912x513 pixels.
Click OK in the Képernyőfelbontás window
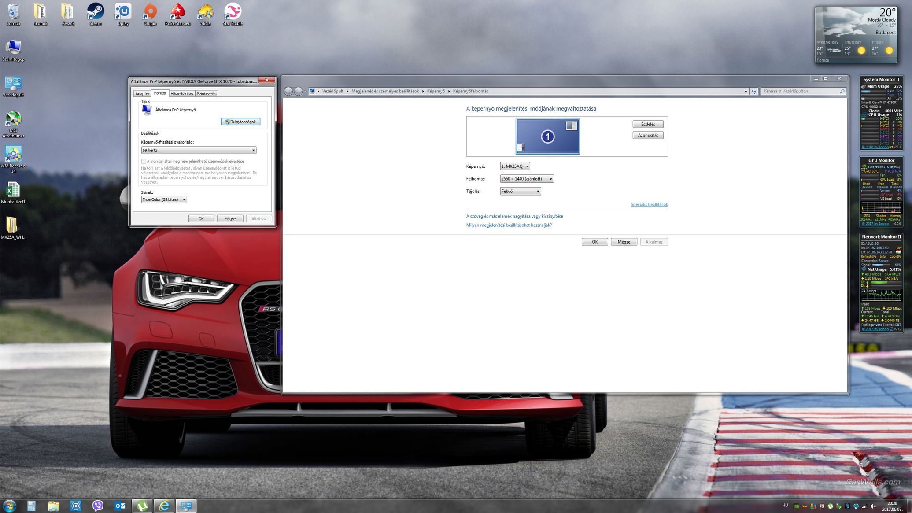[x=594, y=242]
